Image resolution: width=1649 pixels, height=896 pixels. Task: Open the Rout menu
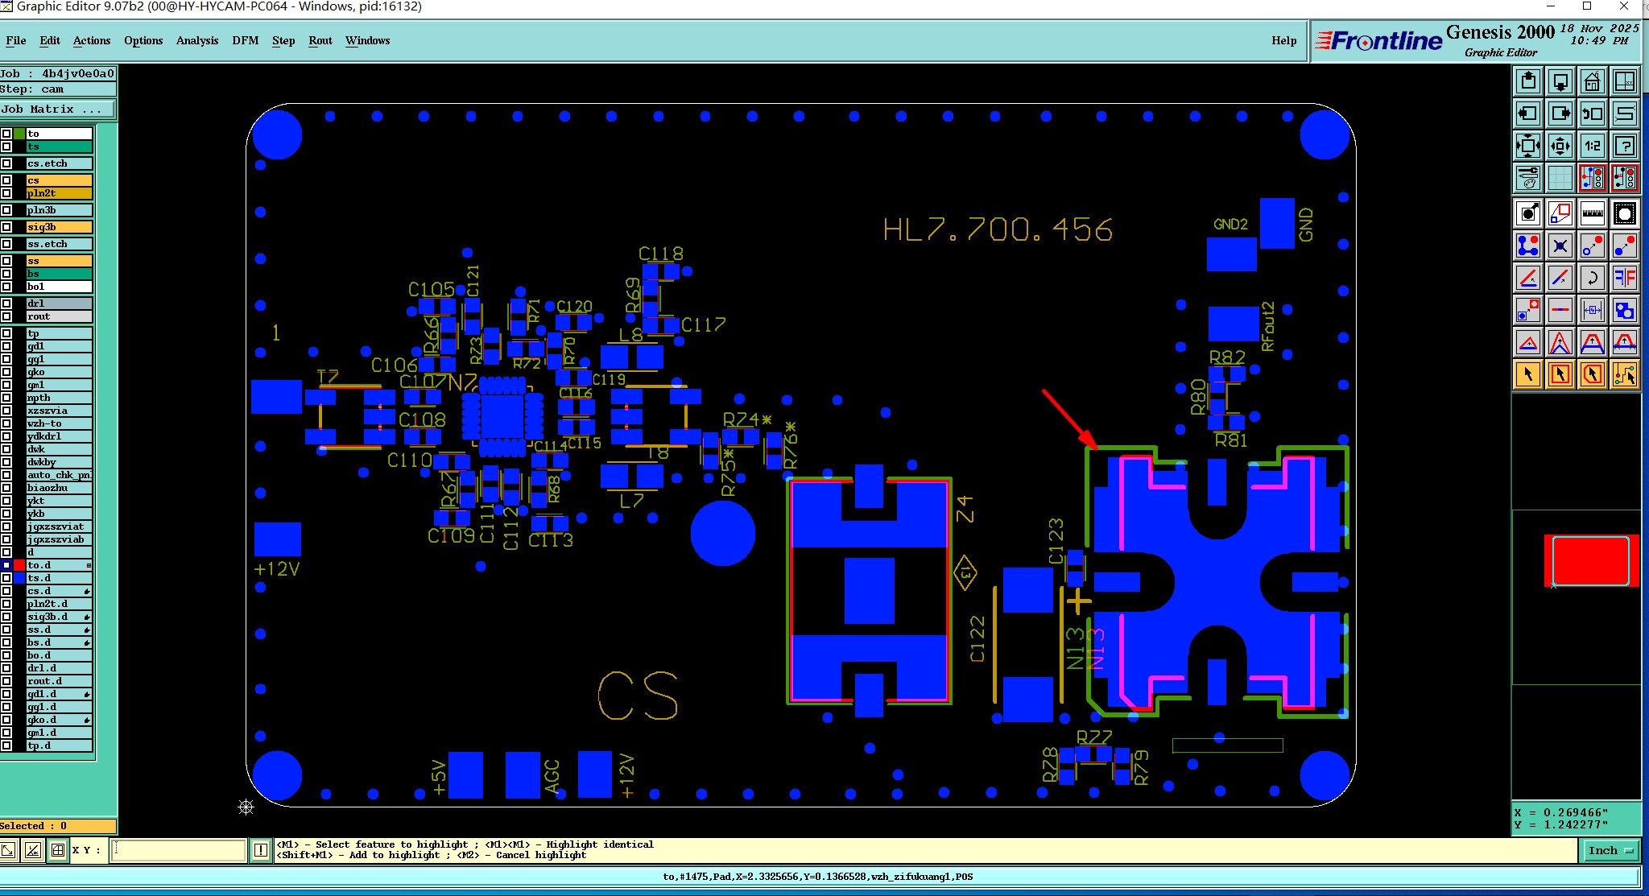pyautogui.click(x=320, y=40)
